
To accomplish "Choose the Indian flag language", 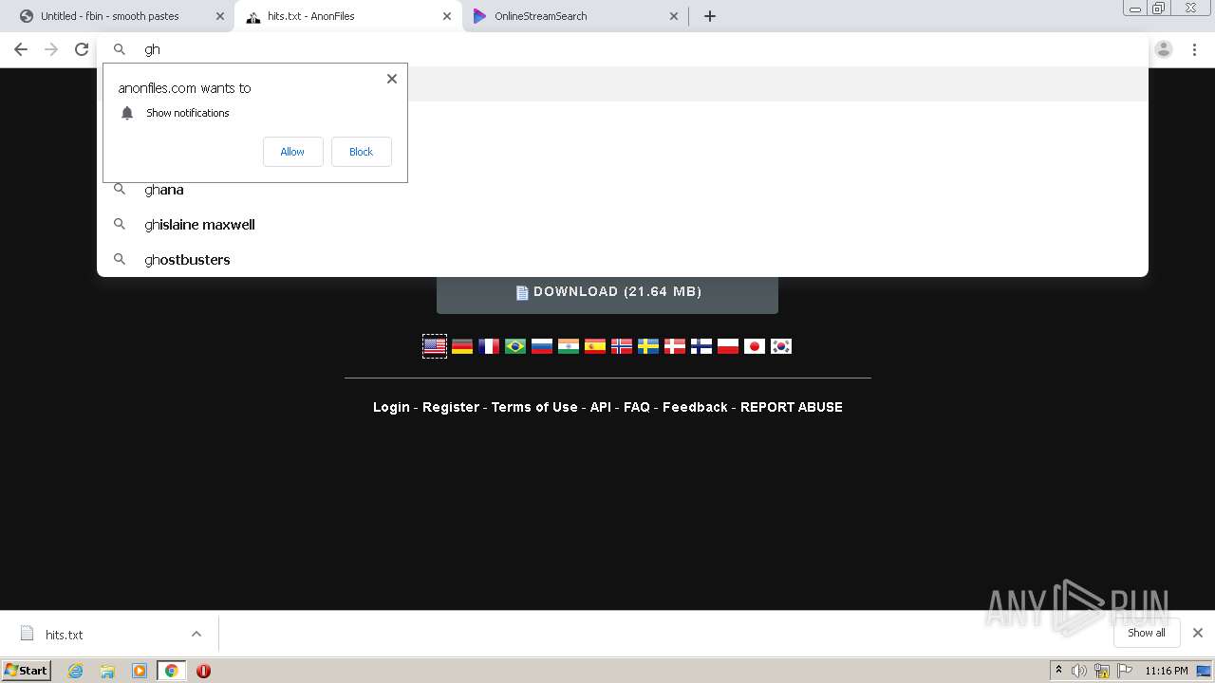I will pyautogui.click(x=569, y=346).
